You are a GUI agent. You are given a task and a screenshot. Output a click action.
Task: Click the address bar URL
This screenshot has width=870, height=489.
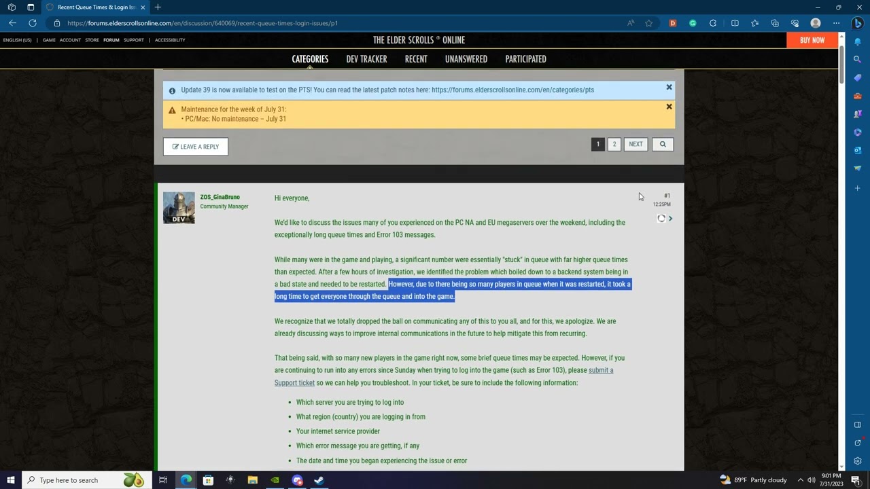coord(202,23)
